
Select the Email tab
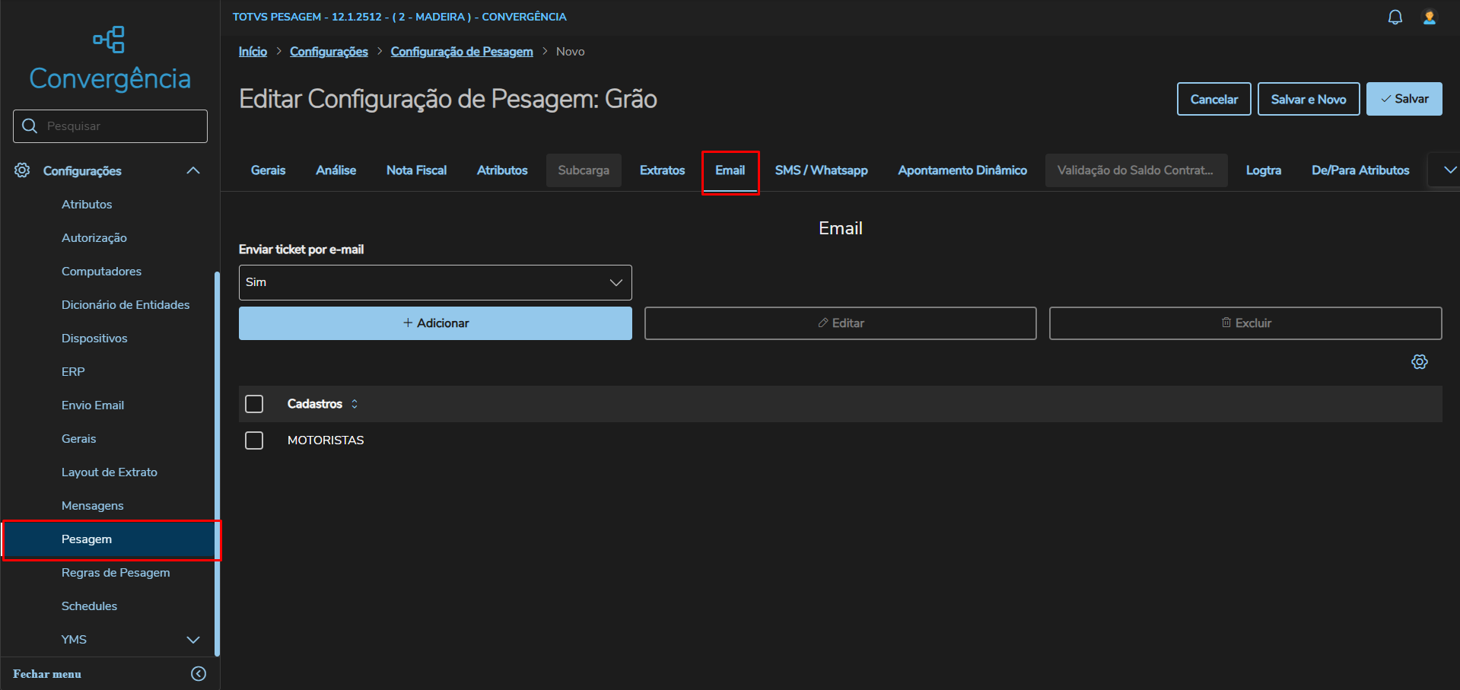730,170
